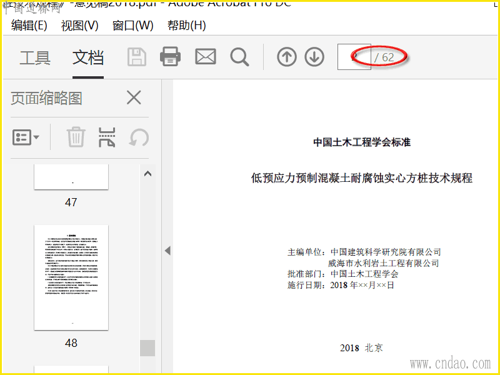Print the document with printer icon
This screenshot has height=375, width=500.
[170, 57]
